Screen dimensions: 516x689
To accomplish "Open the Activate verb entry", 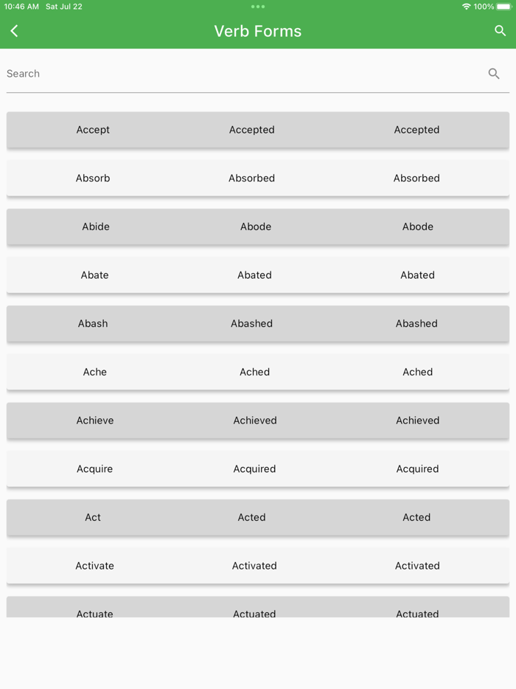I will (x=257, y=566).
